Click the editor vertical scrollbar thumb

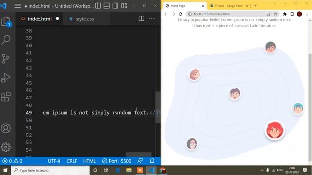coord(158,107)
